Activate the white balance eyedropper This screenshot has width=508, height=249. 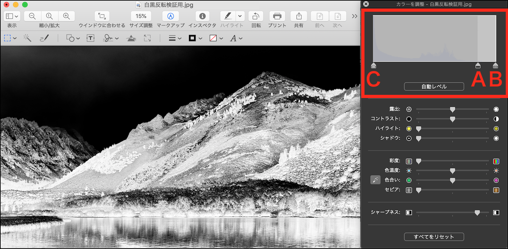tap(375, 180)
